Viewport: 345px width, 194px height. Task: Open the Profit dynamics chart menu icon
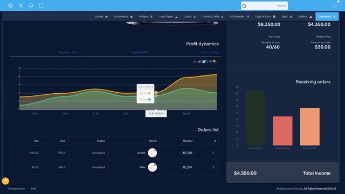(x=195, y=62)
